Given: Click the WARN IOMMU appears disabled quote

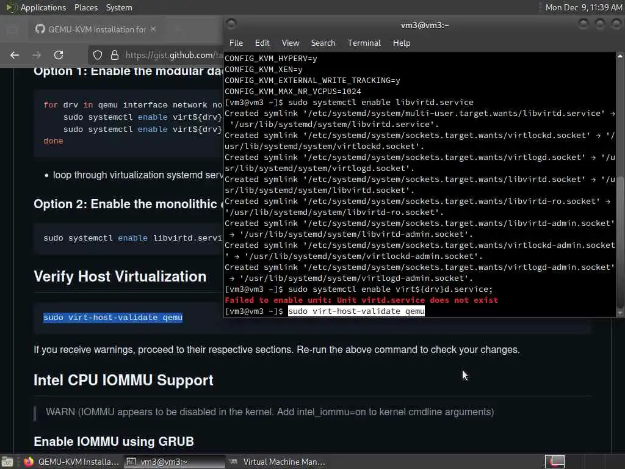Looking at the screenshot, I should pos(270,412).
